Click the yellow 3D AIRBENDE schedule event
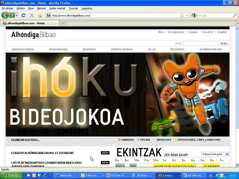 pos(212,165)
